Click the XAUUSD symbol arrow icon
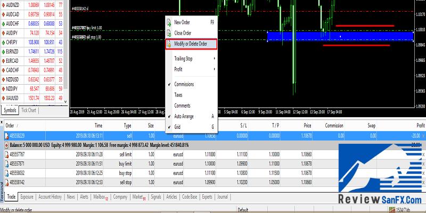Image resolution: width=426 pixels, height=213 pixels. pos(4,97)
